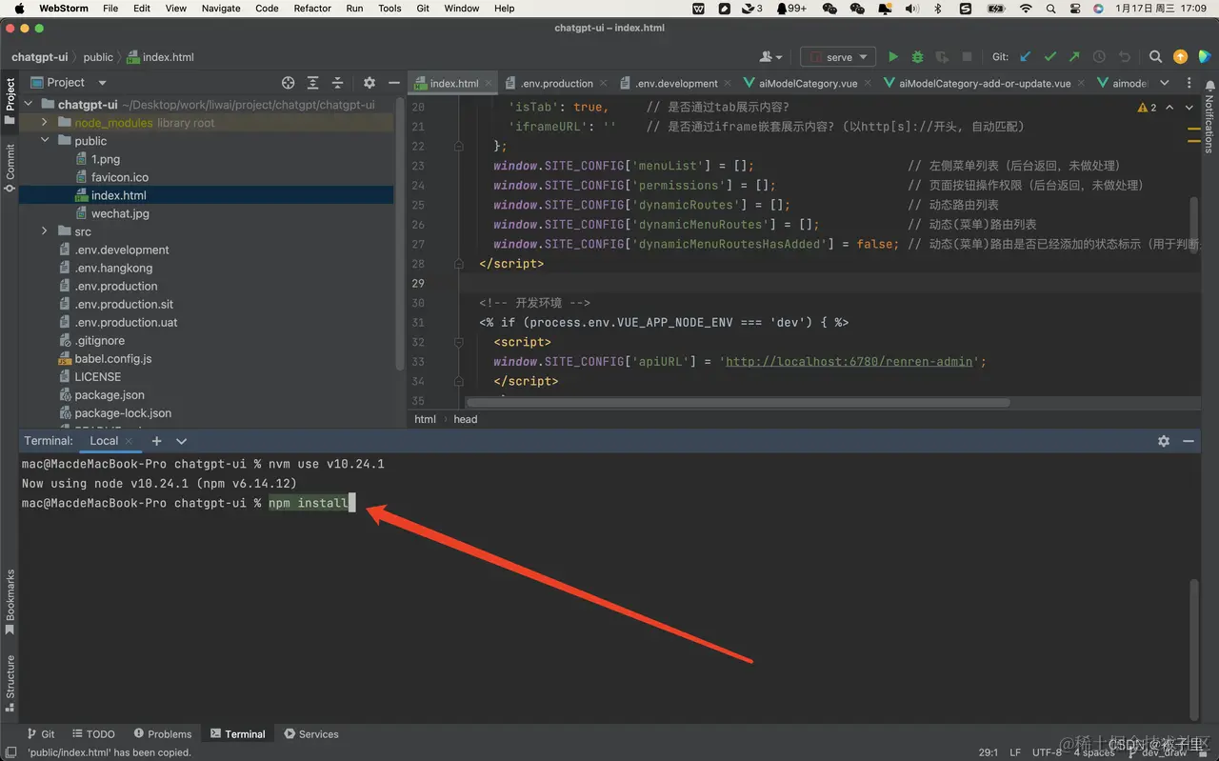Viewport: 1219px width, 761px height.
Task: Run the serve configuration with the green play button
Action: [892, 57]
